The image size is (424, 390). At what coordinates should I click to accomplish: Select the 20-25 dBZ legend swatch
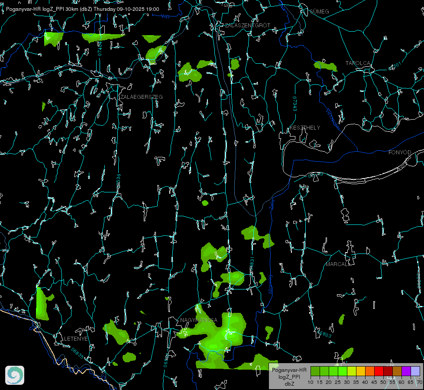coord(333,371)
